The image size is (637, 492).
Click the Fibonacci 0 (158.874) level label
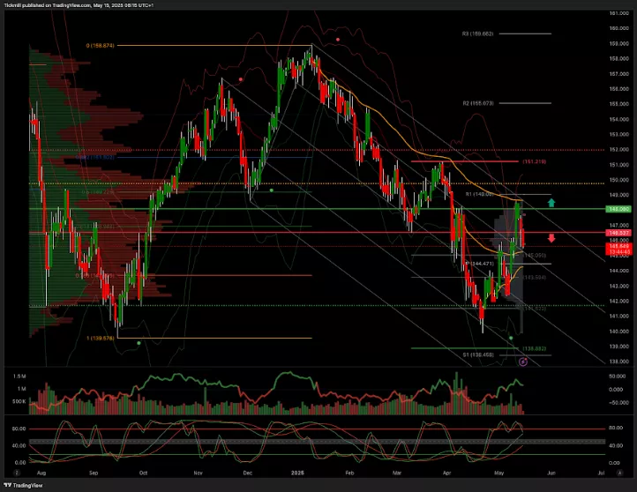(x=101, y=46)
